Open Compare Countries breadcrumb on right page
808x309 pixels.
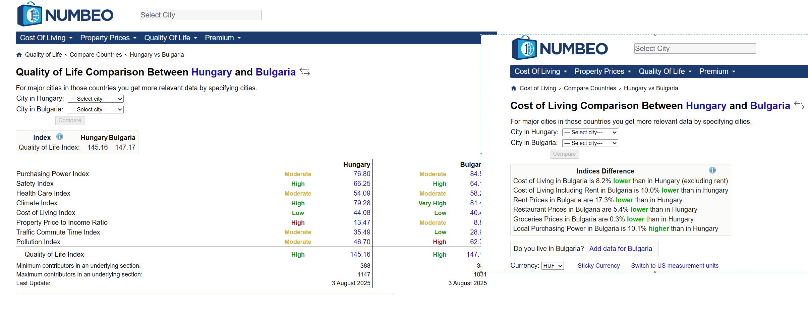coord(590,88)
